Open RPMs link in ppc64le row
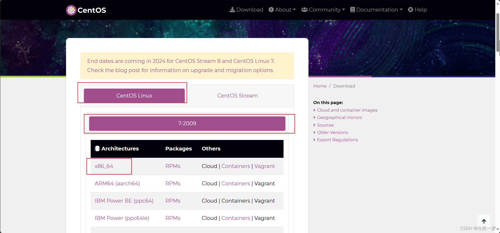The image size is (500, 233). click(173, 218)
